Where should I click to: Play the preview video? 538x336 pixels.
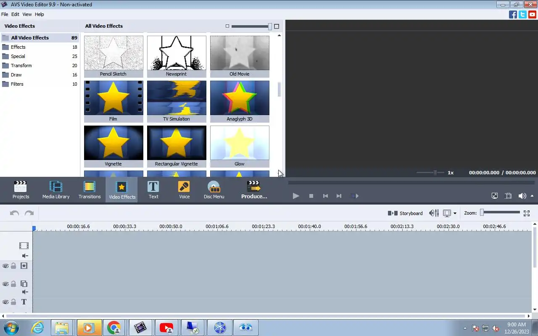pos(296,196)
